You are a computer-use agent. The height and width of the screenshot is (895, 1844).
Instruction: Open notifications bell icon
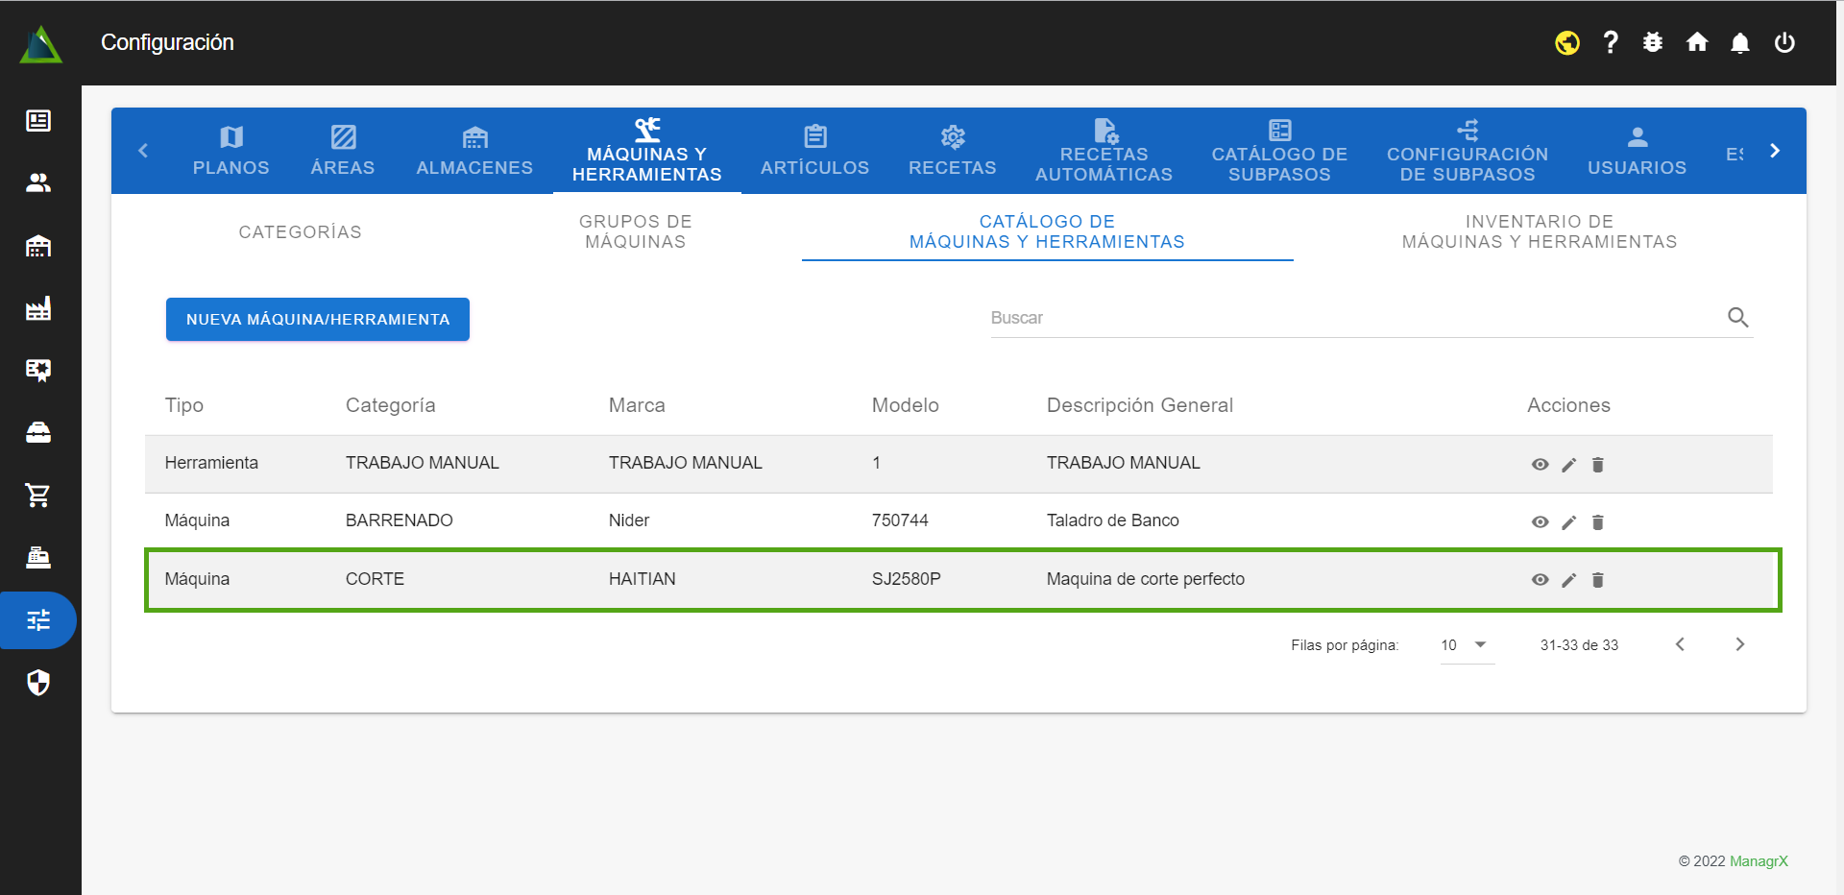1740,43
